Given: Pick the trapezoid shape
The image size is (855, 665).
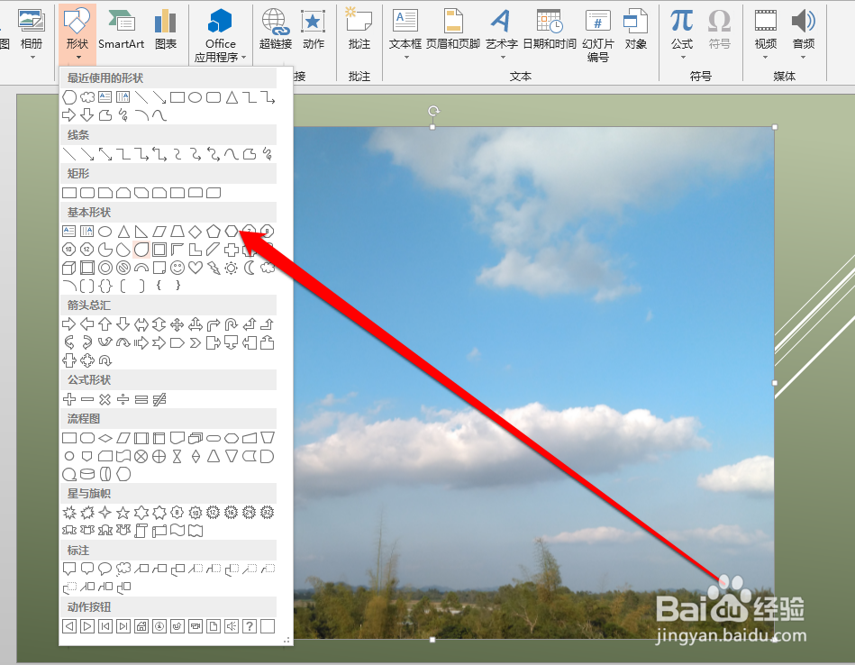Looking at the screenshot, I should tap(177, 232).
